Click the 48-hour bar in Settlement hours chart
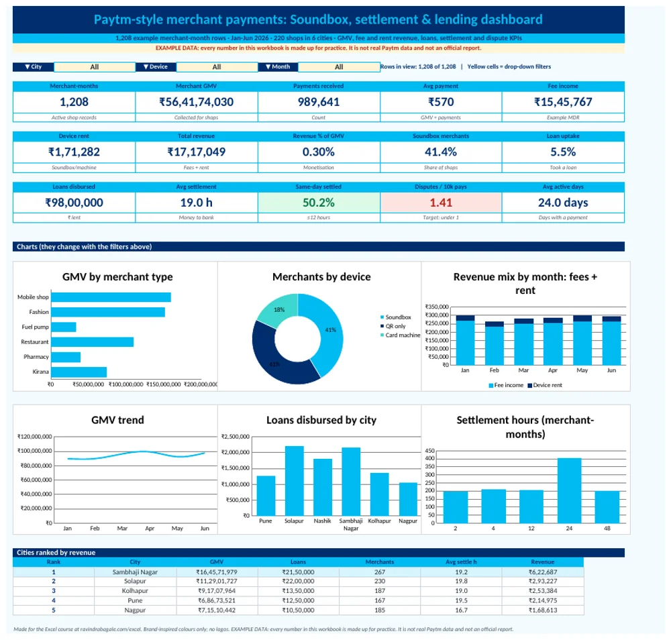Viewport: 671px width, 640px height. point(607,507)
